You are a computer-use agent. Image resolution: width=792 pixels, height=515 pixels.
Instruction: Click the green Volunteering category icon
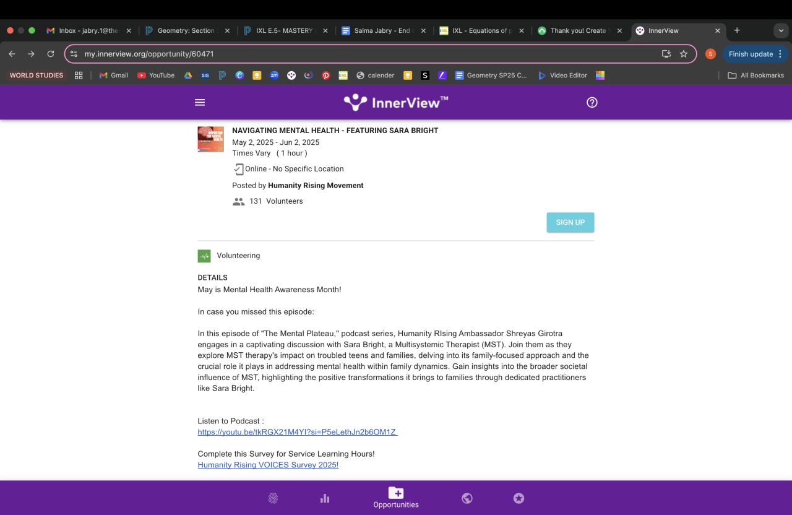pos(204,256)
